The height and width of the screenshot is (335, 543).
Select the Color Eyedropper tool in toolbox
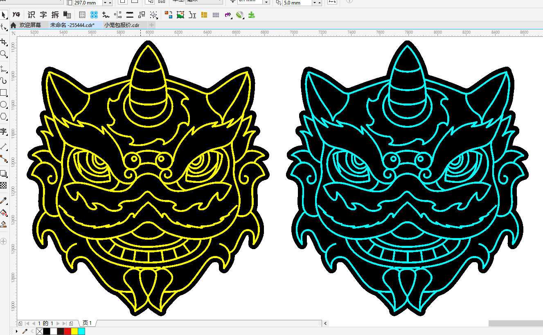point(4,200)
